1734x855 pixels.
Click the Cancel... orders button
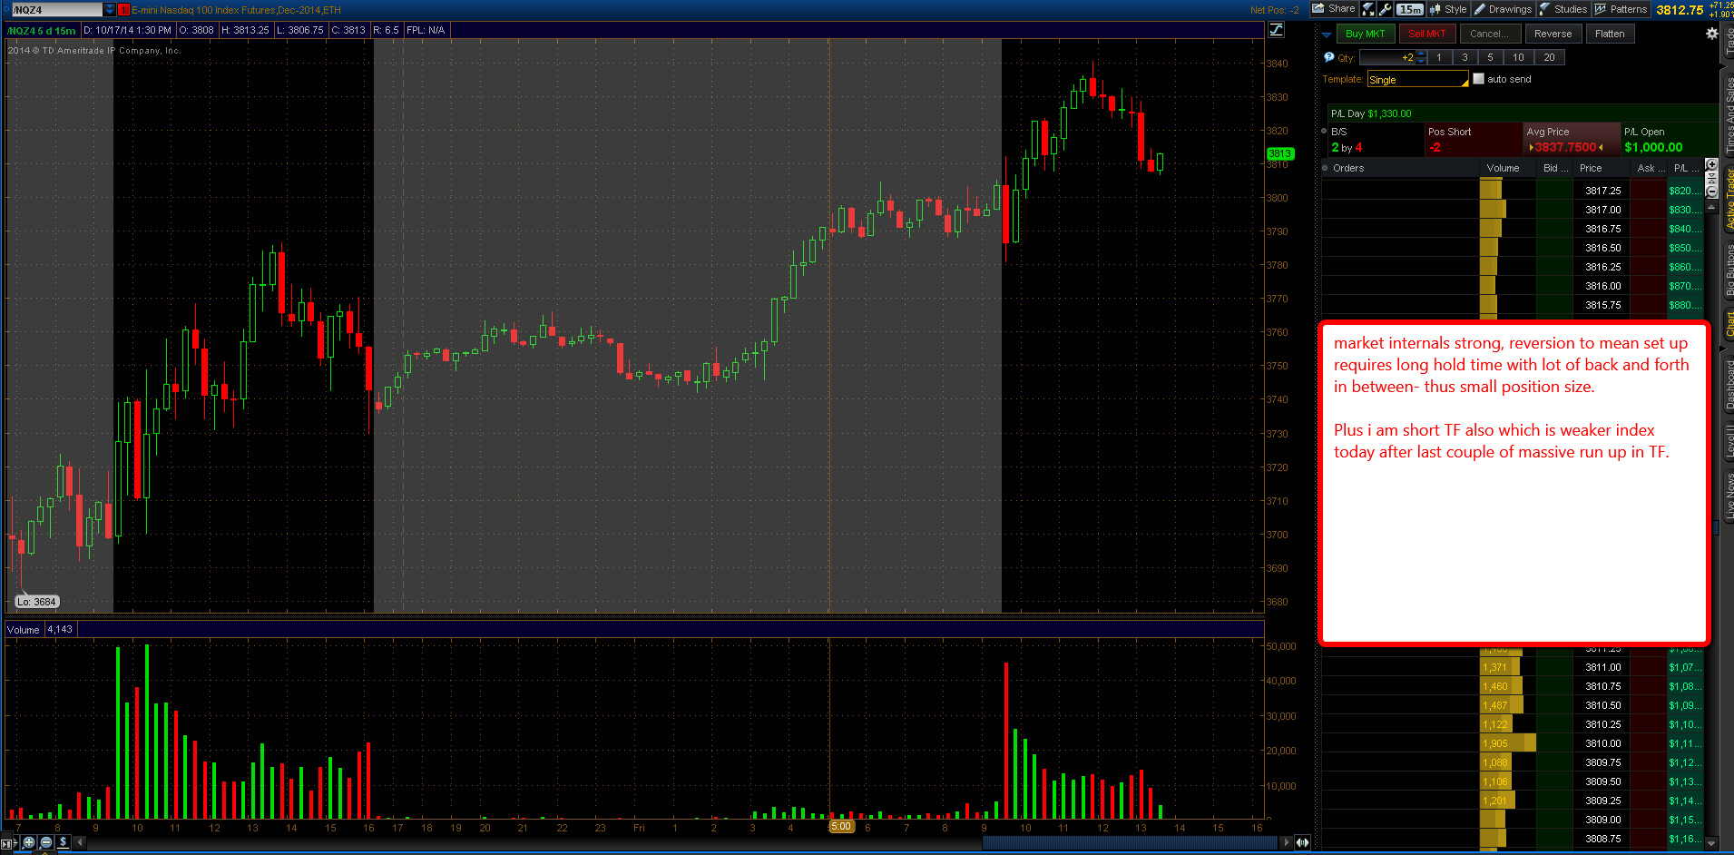[1489, 34]
